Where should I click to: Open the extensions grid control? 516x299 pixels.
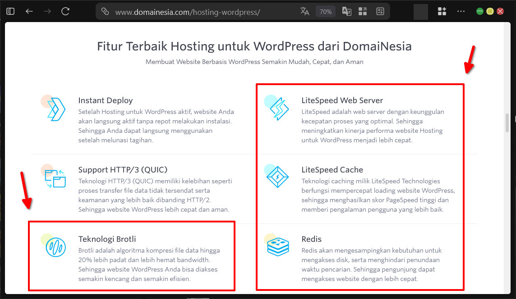pyautogui.click(x=362, y=11)
